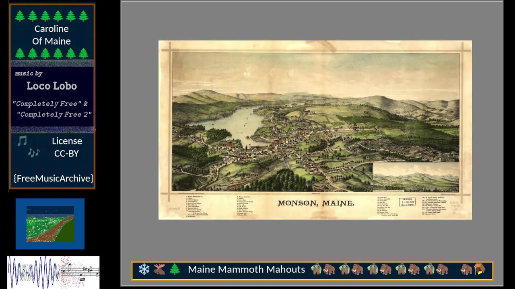The width and height of the screenshot is (515, 289).
Task: Click the "Completely Free 2" song title
Action: [54, 114]
